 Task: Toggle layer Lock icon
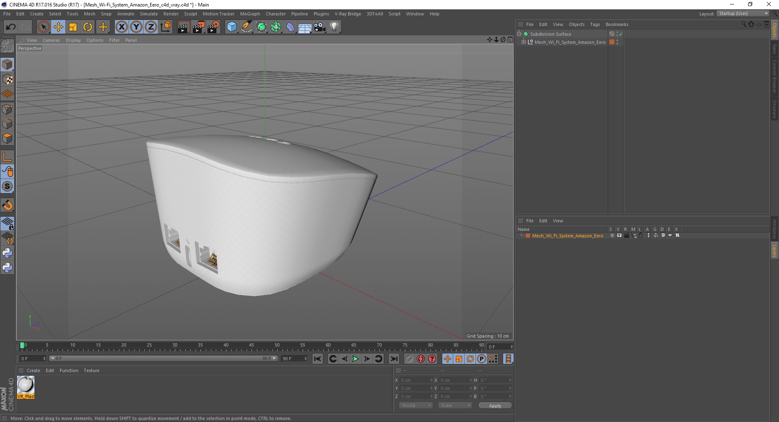click(641, 235)
